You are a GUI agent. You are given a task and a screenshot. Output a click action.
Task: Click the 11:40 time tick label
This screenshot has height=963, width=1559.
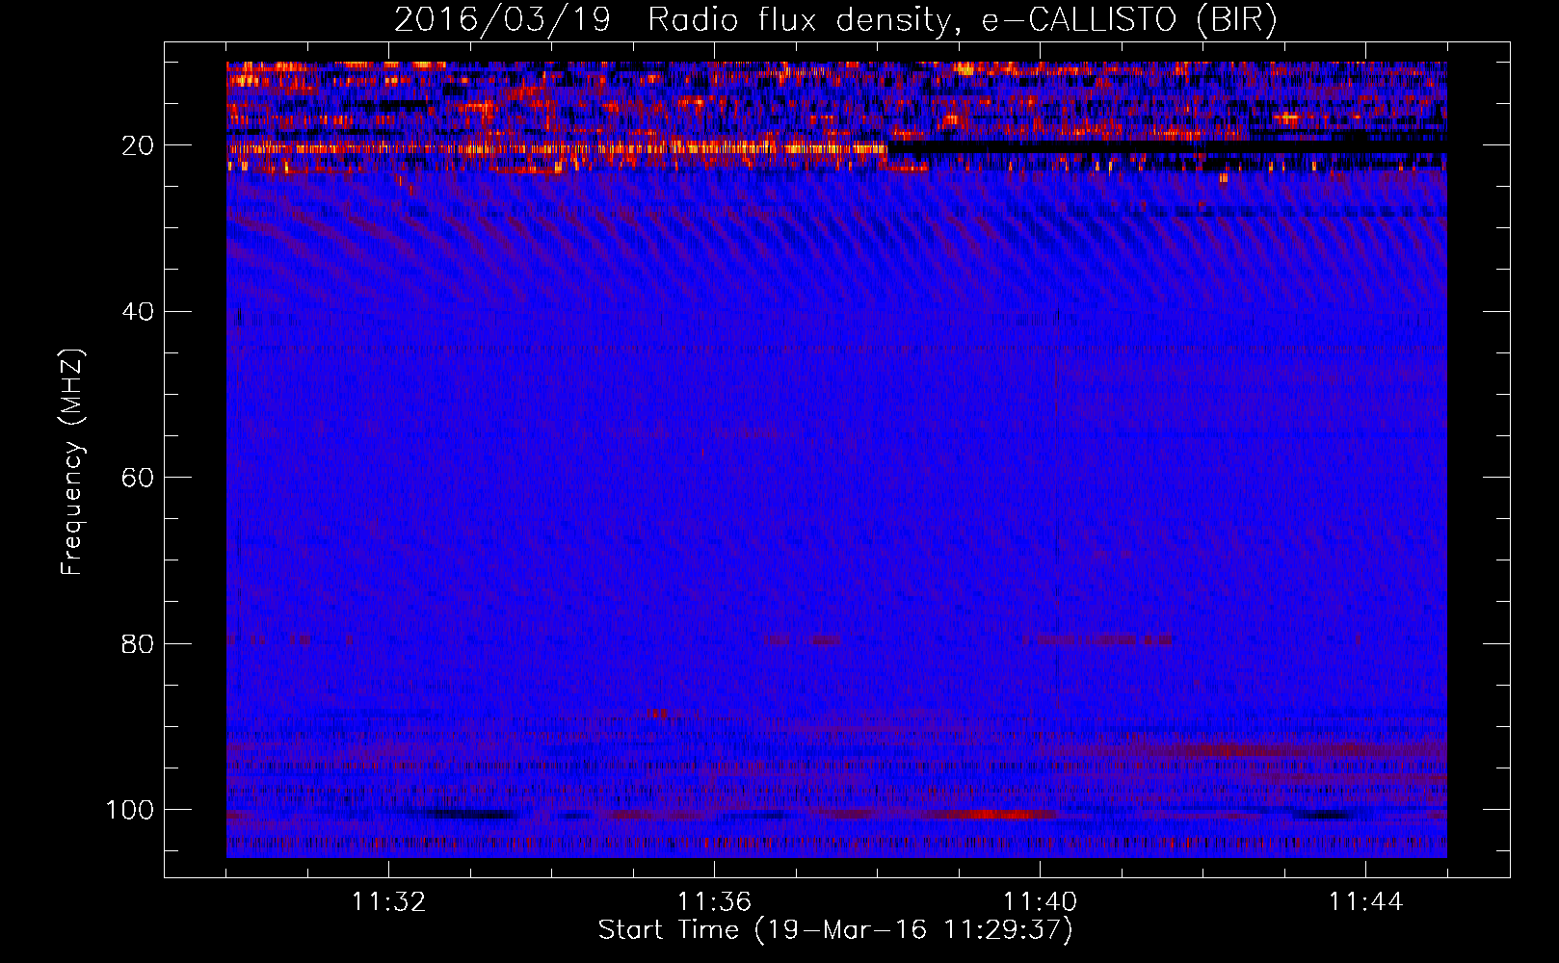click(1040, 902)
